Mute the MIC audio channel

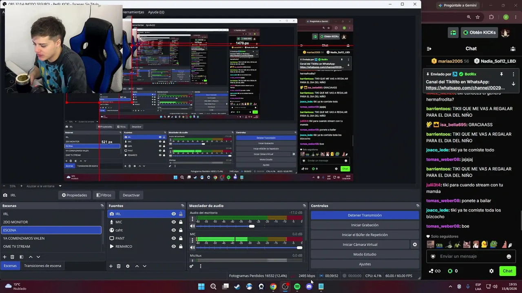point(192,247)
